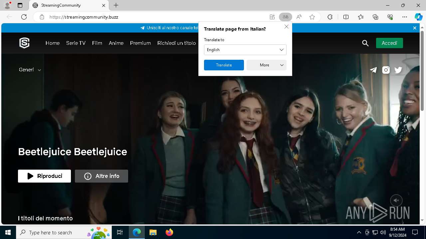Unmute the trailer with the speaker icon
The width and height of the screenshot is (426, 239).
click(396, 200)
